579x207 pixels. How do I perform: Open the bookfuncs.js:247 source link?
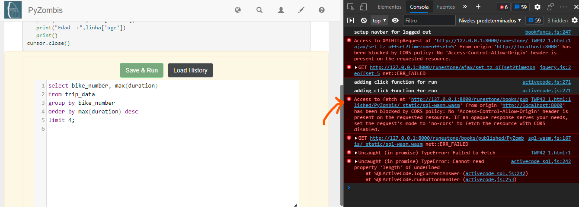click(x=548, y=32)
